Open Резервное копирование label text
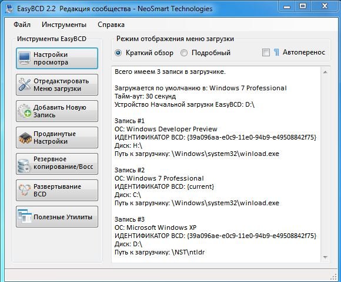The height and width of the screenshot is (282, 341). [63, 163]
